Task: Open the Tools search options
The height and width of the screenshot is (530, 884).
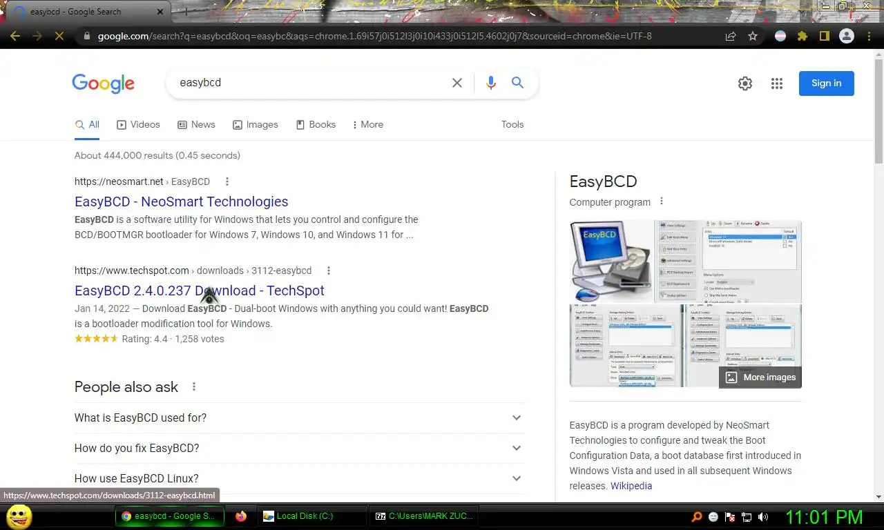Action: pos(512,125)
